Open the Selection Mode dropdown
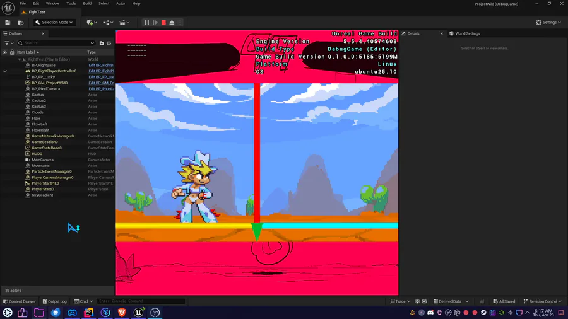 pyautogui.click(x=54, y=23)
